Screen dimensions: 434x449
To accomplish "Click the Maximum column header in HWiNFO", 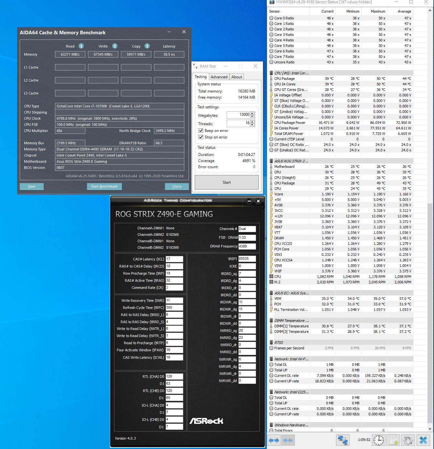I will point(374,11).
